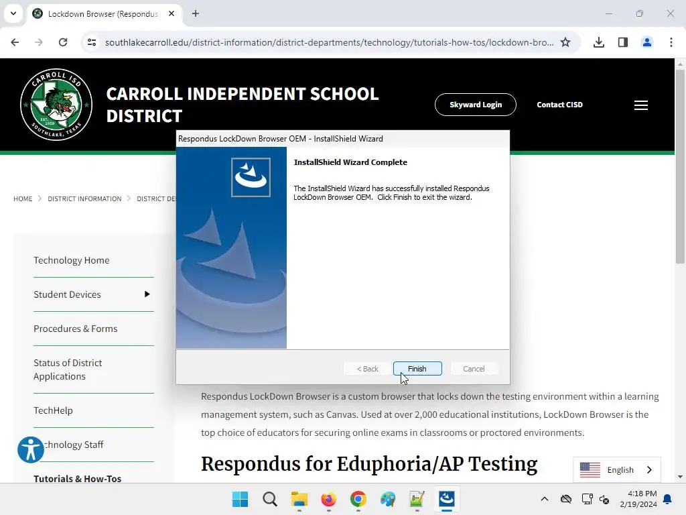Go to HOME breadcrumb

click(x=23, y=198)
